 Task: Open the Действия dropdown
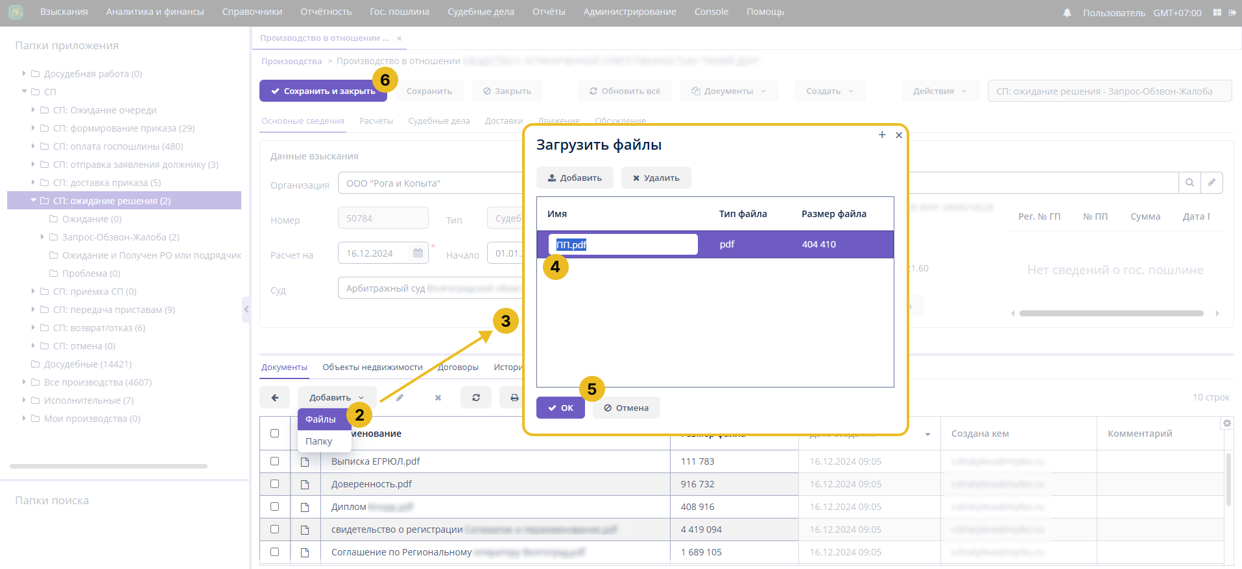[940, 91]
